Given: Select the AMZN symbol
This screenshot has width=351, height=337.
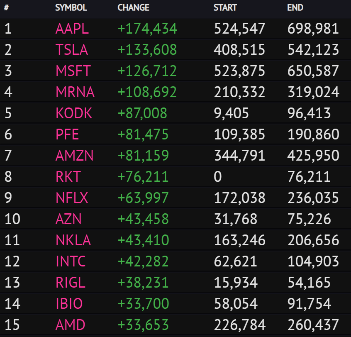Looking at the screenshot, I should (74, 156).
